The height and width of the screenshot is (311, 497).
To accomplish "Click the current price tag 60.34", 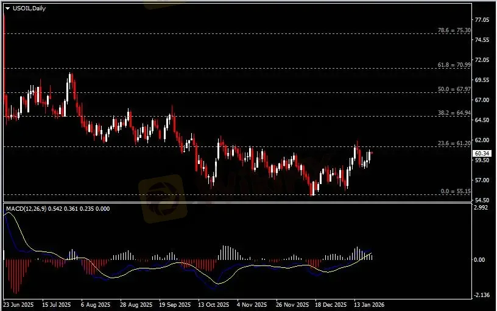I will 483,153.
